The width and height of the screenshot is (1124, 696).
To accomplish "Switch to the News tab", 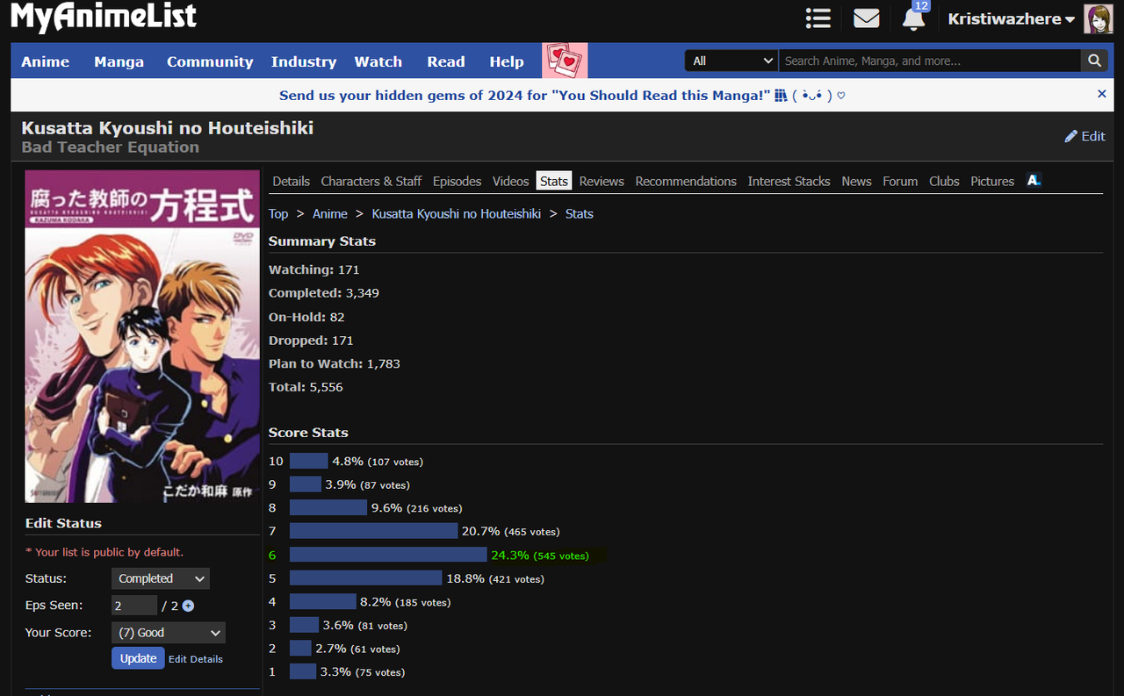I will (x=856, y=181).
